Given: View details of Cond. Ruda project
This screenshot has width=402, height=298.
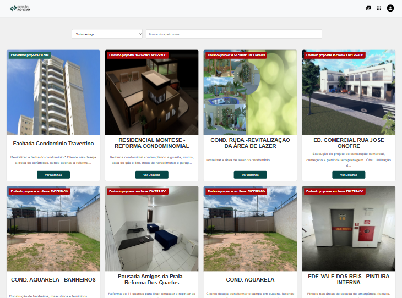Looking at the screenshot, I should pyautogui.click(x=250, y=175).
